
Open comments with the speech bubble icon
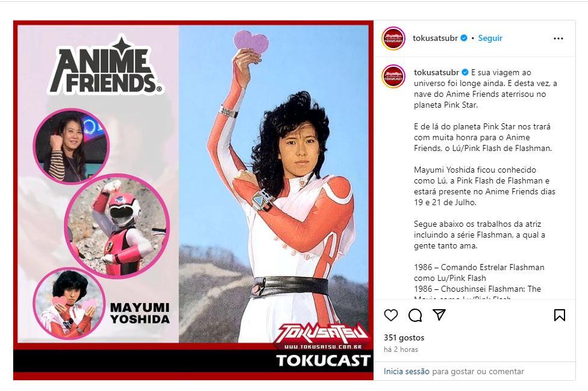415,315
